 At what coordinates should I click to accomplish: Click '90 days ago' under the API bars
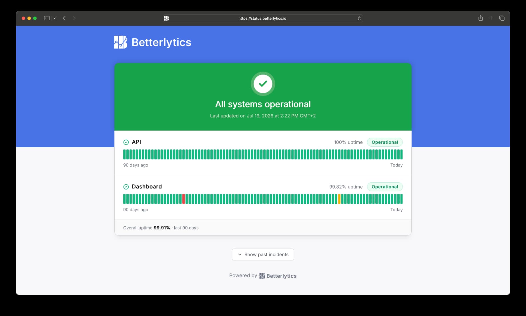point(136,165)
